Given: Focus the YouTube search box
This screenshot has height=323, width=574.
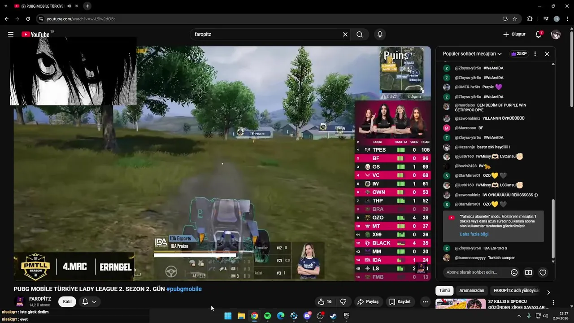Looking at the screenshot, I should 267,35.
